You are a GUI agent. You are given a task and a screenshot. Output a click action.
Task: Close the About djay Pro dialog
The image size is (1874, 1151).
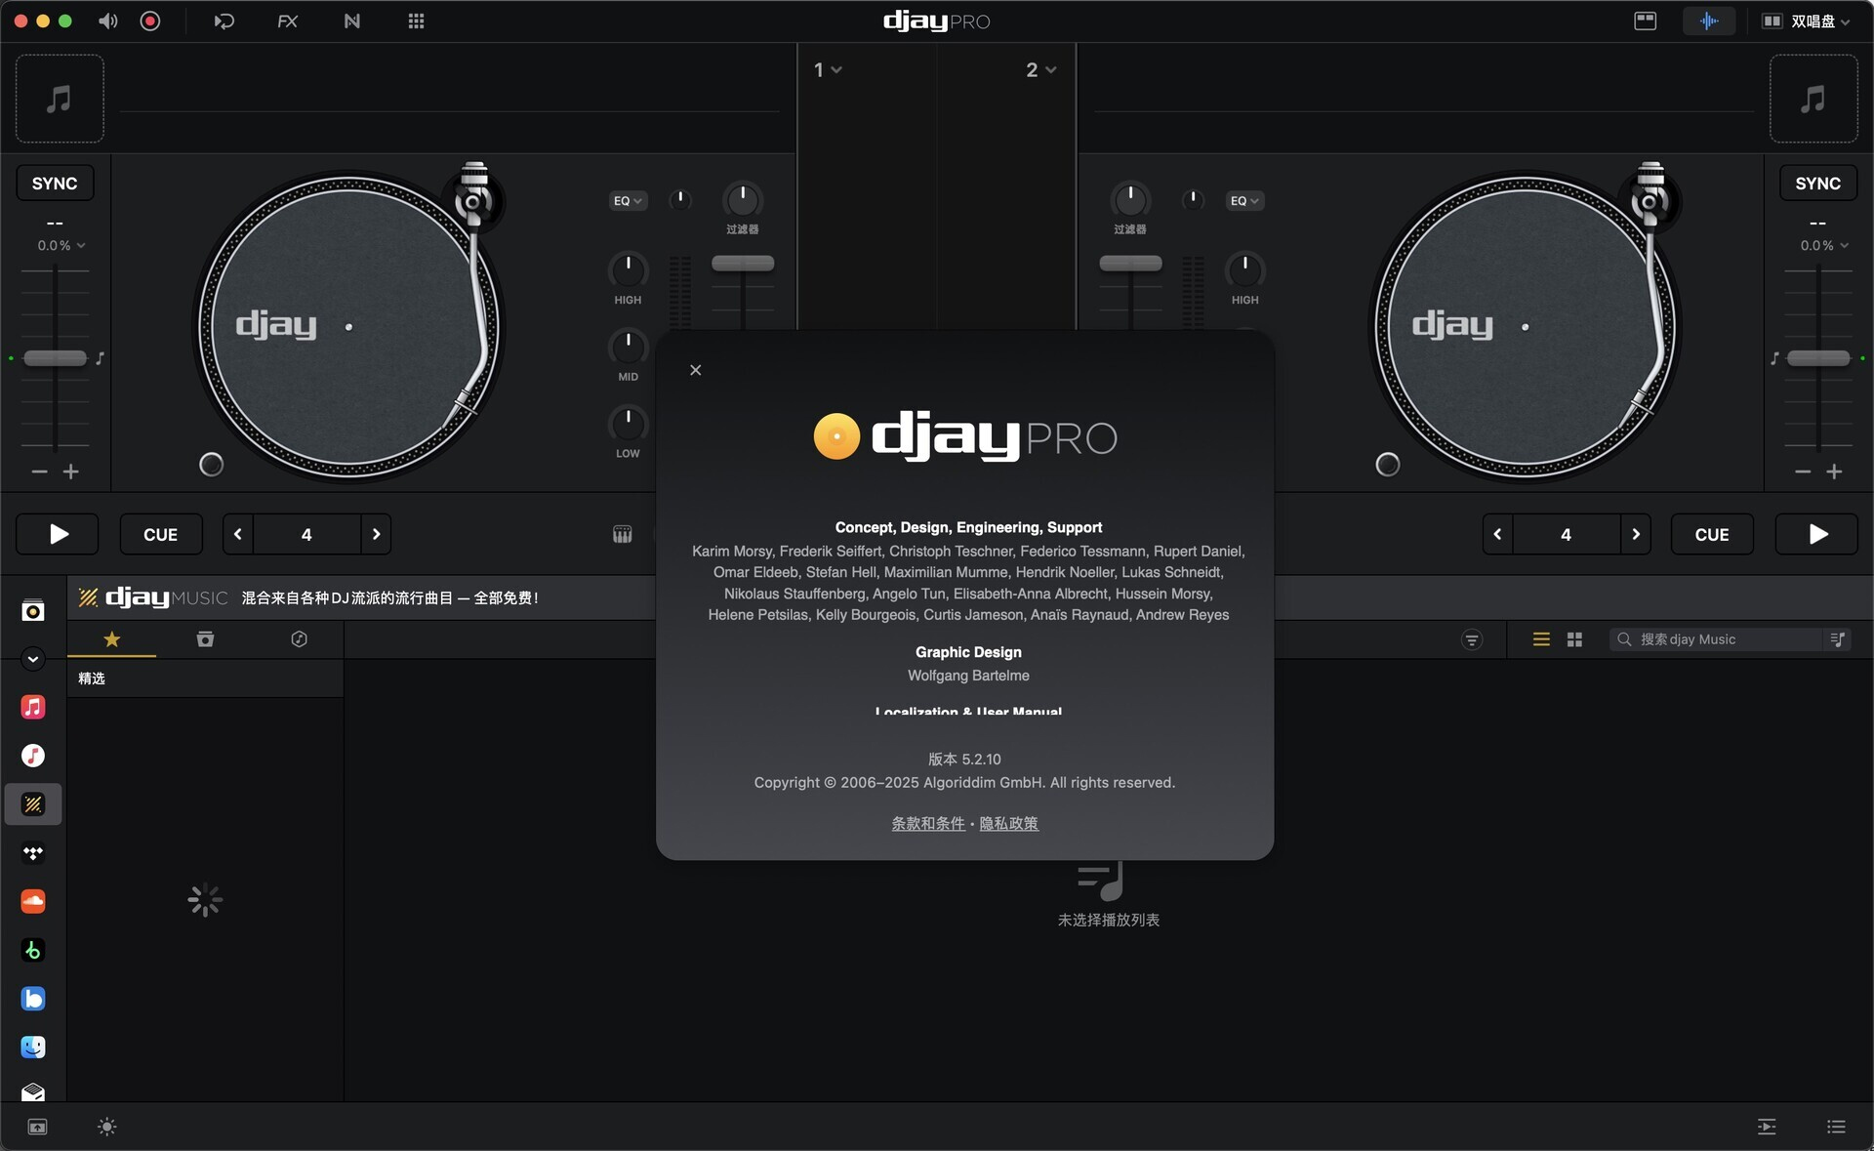click(x=696, y=370)
